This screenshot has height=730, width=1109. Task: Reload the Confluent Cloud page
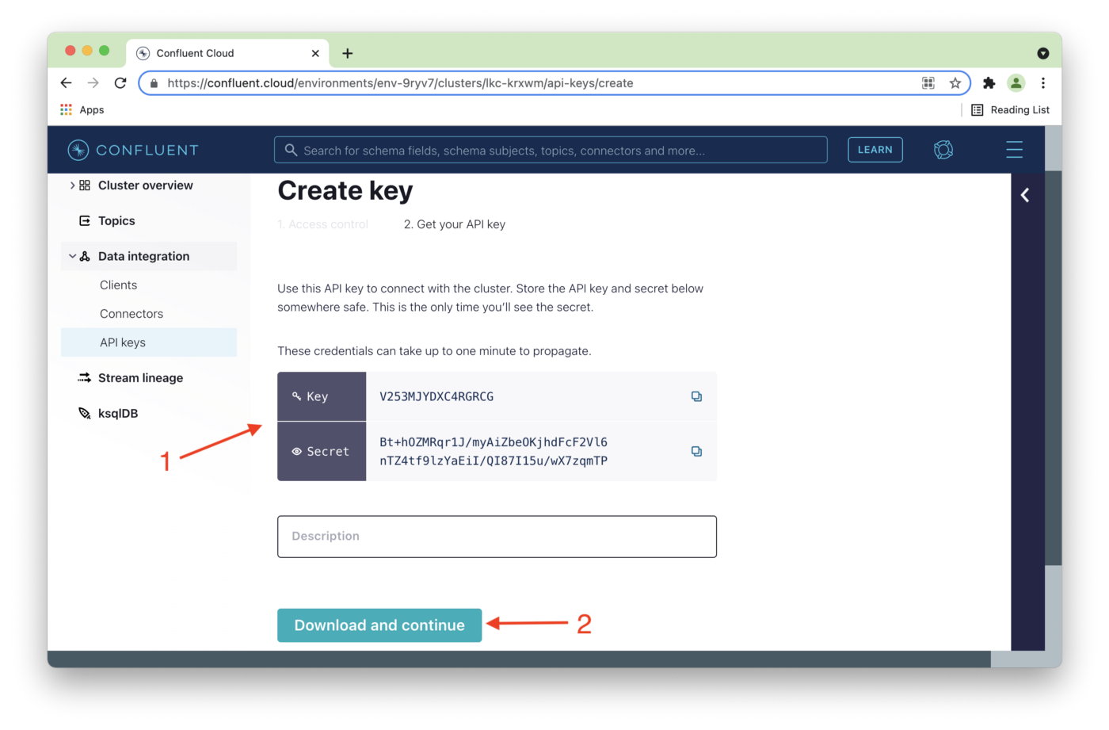tap(120, 82)
